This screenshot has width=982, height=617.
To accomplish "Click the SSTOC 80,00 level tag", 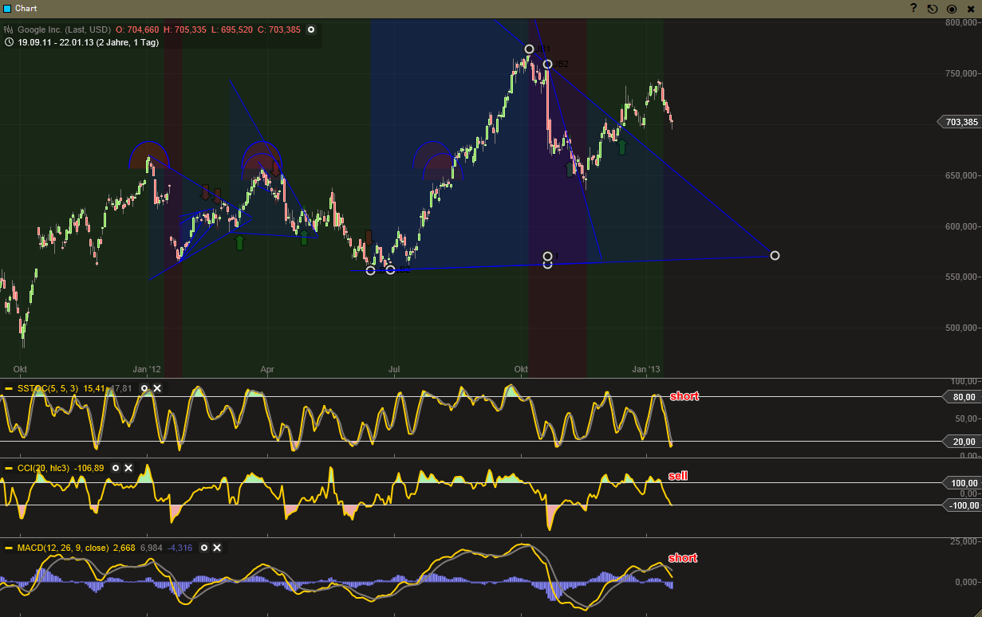I will point(961,397).
